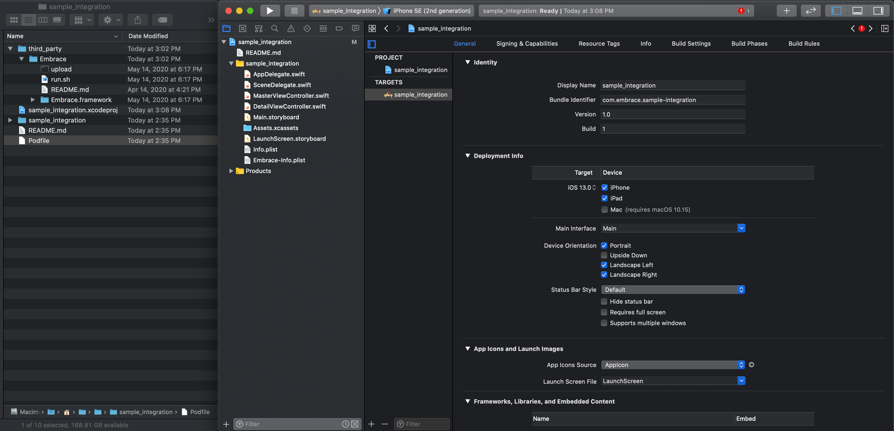Viewport: 894px width, 431px height.
Task: Click the navigator Filter field
Action: pyautogui.click(x=297, y=424)
